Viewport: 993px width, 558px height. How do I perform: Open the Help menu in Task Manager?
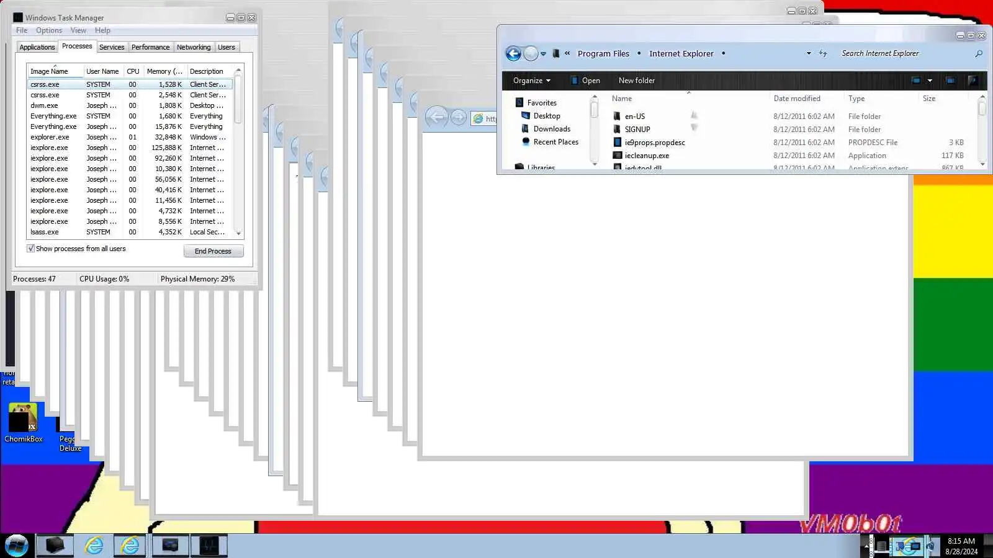pyautogui.click(x=102, y=30)
